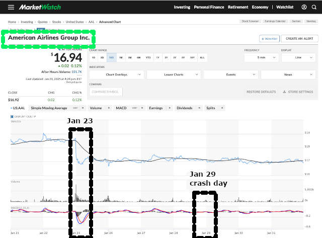Select 5Y chart range
The image size is (322, 238).
point(183,57)
